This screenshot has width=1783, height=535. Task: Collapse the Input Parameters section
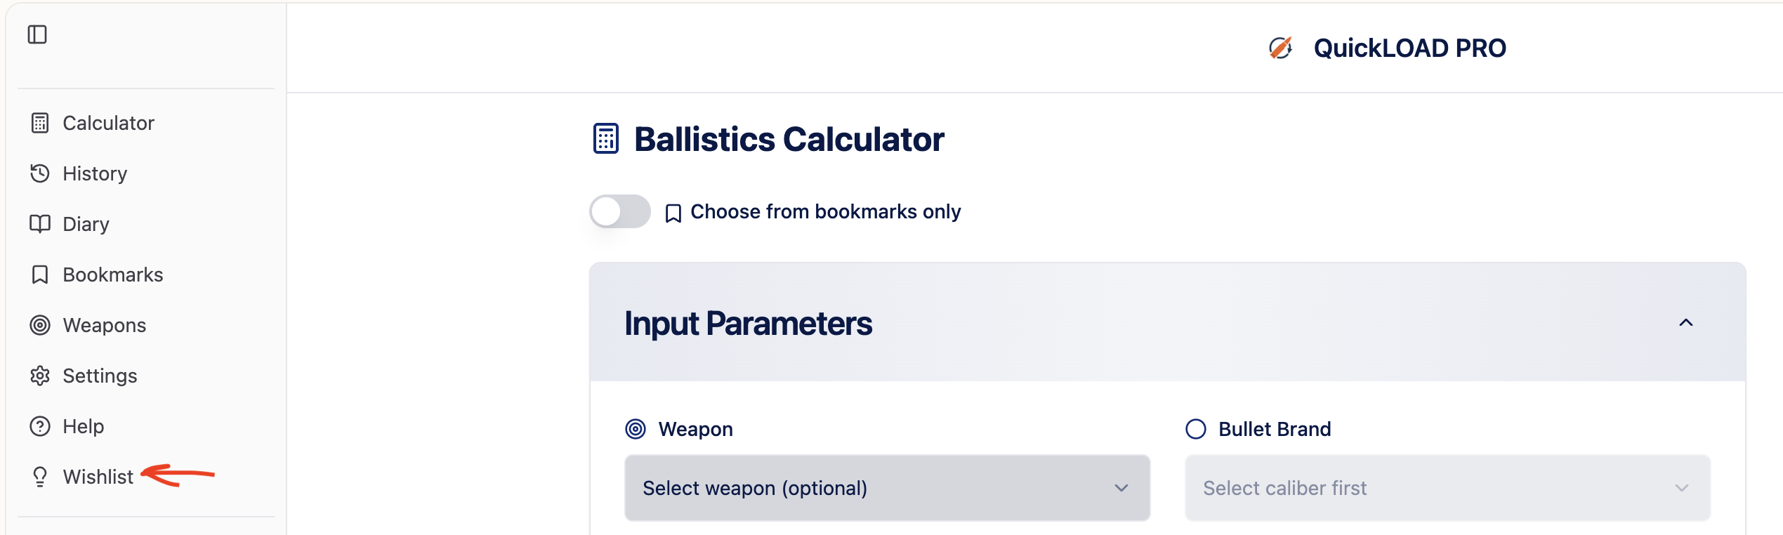[x=1685, y=323]
